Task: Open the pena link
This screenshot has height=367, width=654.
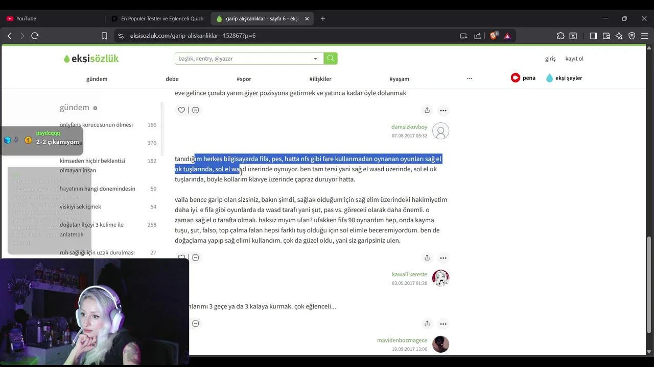Action: click(523, 78)
